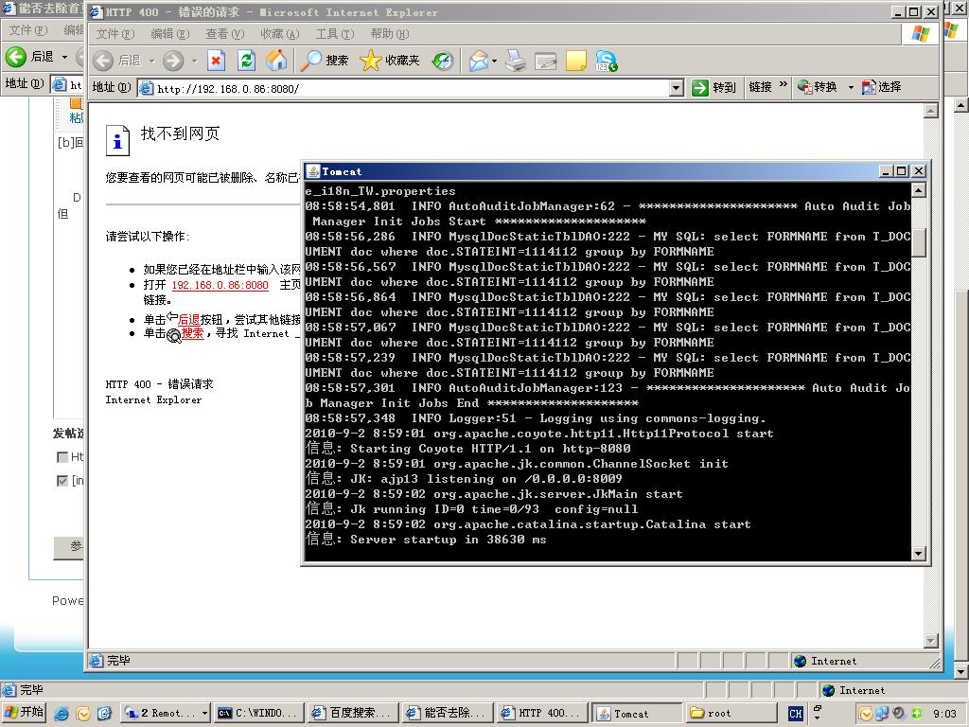Open the 查看(V) menu
Viewport: 969px width, 727px height.
[225, 33]
